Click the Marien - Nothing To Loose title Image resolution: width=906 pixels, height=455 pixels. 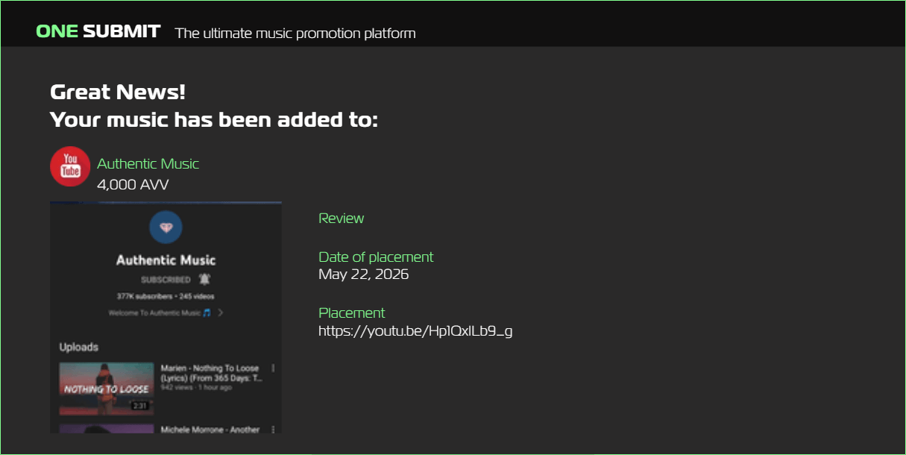point(211,373)
